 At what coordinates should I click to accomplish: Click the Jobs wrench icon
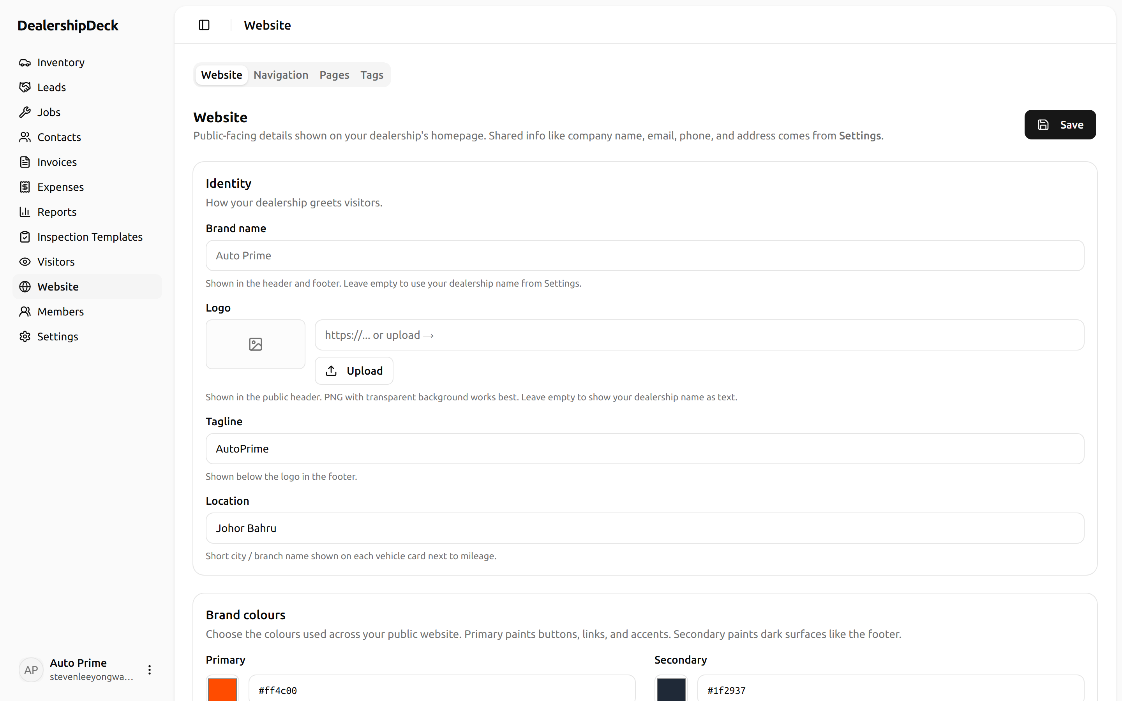pos(25,112)
